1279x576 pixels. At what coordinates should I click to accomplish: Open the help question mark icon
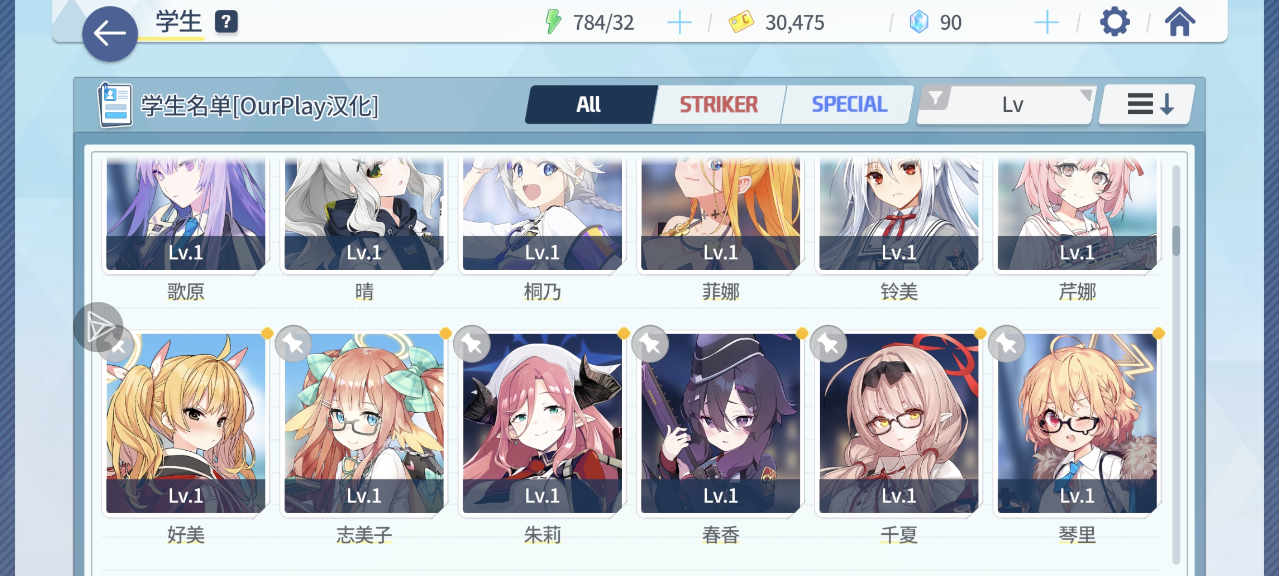click(x=226, y=22)
